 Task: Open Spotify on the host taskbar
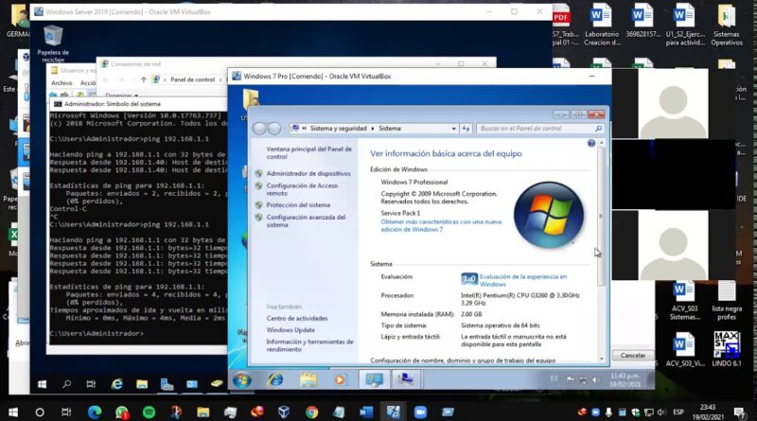coord(150,412)
